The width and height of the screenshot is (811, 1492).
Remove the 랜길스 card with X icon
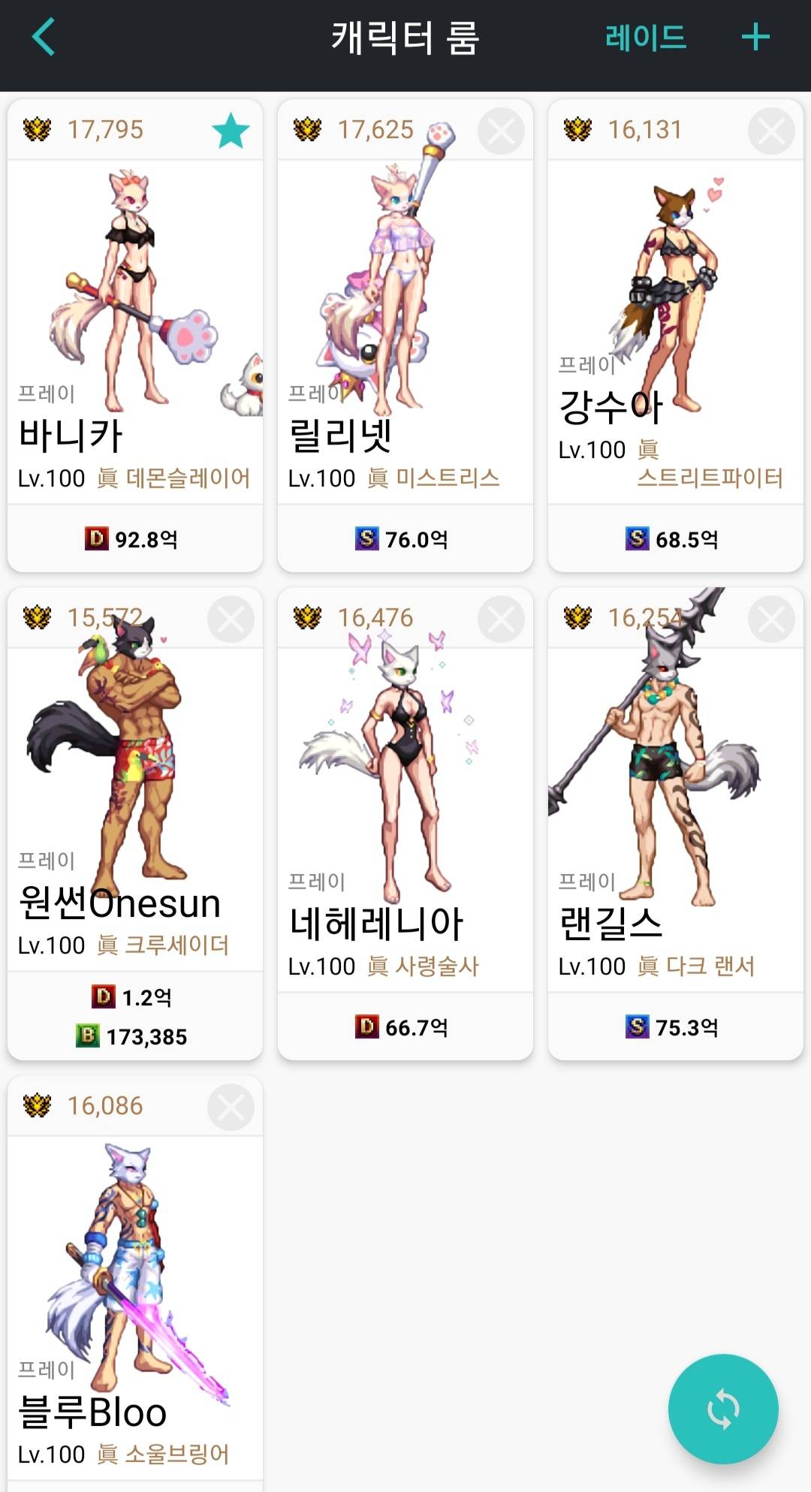pyautogui.click(x=771, y=619)
